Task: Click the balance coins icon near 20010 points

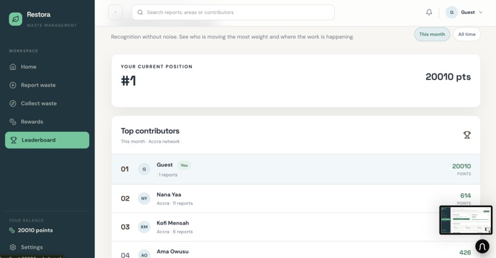Action: point(12,230)
